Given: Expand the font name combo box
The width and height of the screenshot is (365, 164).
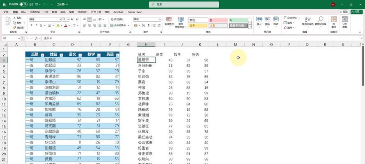Looking at the screenshot, I should click(x=60, y=19).
